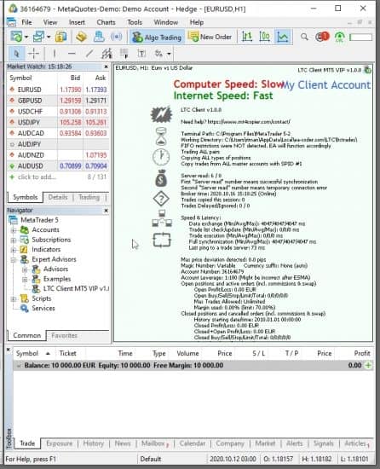The height and width of the screenshot is (469, 380).
Task: Expand the Accounts tree node
Action: click(14, 230)
